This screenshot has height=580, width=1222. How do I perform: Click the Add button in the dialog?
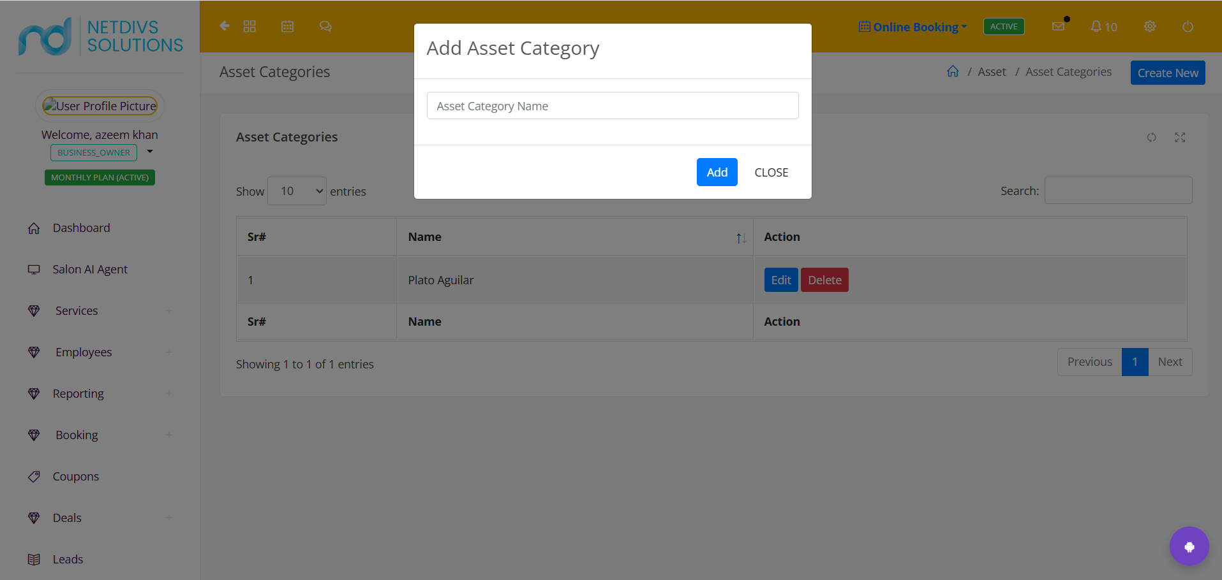coord(717,172)
